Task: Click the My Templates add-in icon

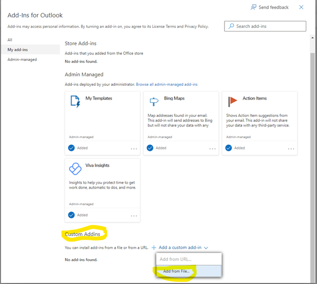Action: click(75, 101)
